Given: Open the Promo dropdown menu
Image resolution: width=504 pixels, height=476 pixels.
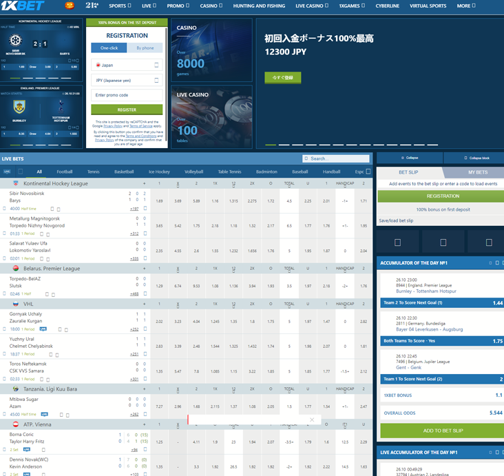Looking at the screenshot, I should [x=178, y=6].
